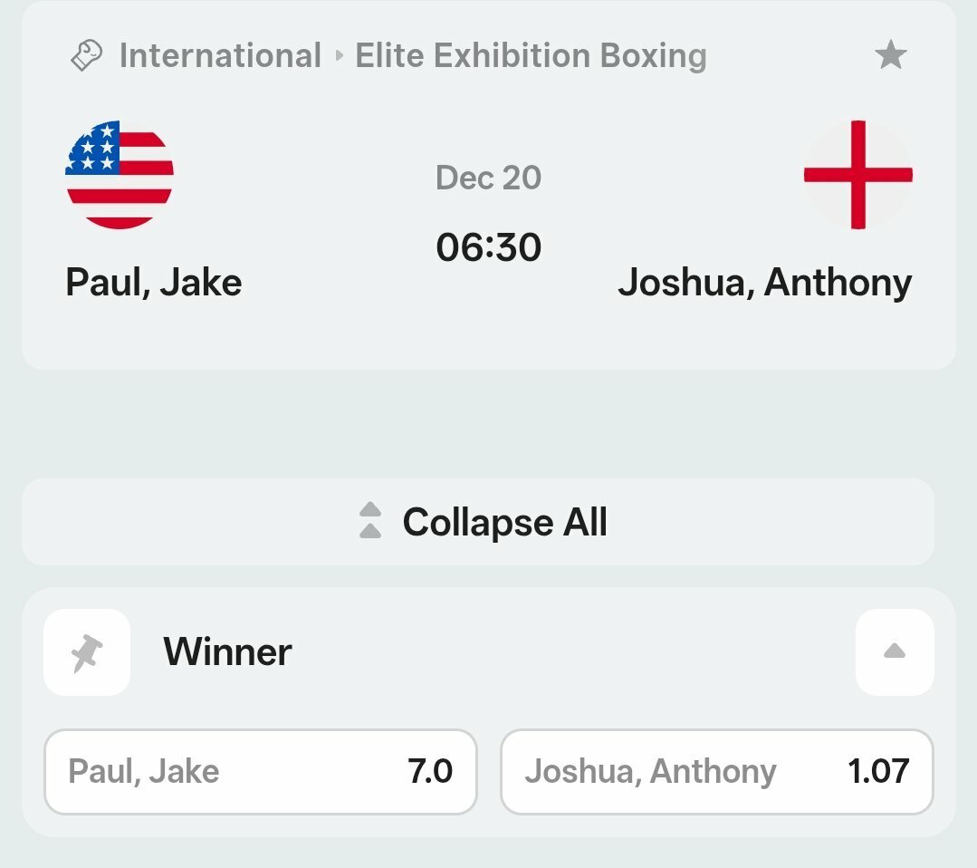This screenshot has height=868, width=977.
Task: Click the 1.07 odds value
Action: (x=878, y=772)
